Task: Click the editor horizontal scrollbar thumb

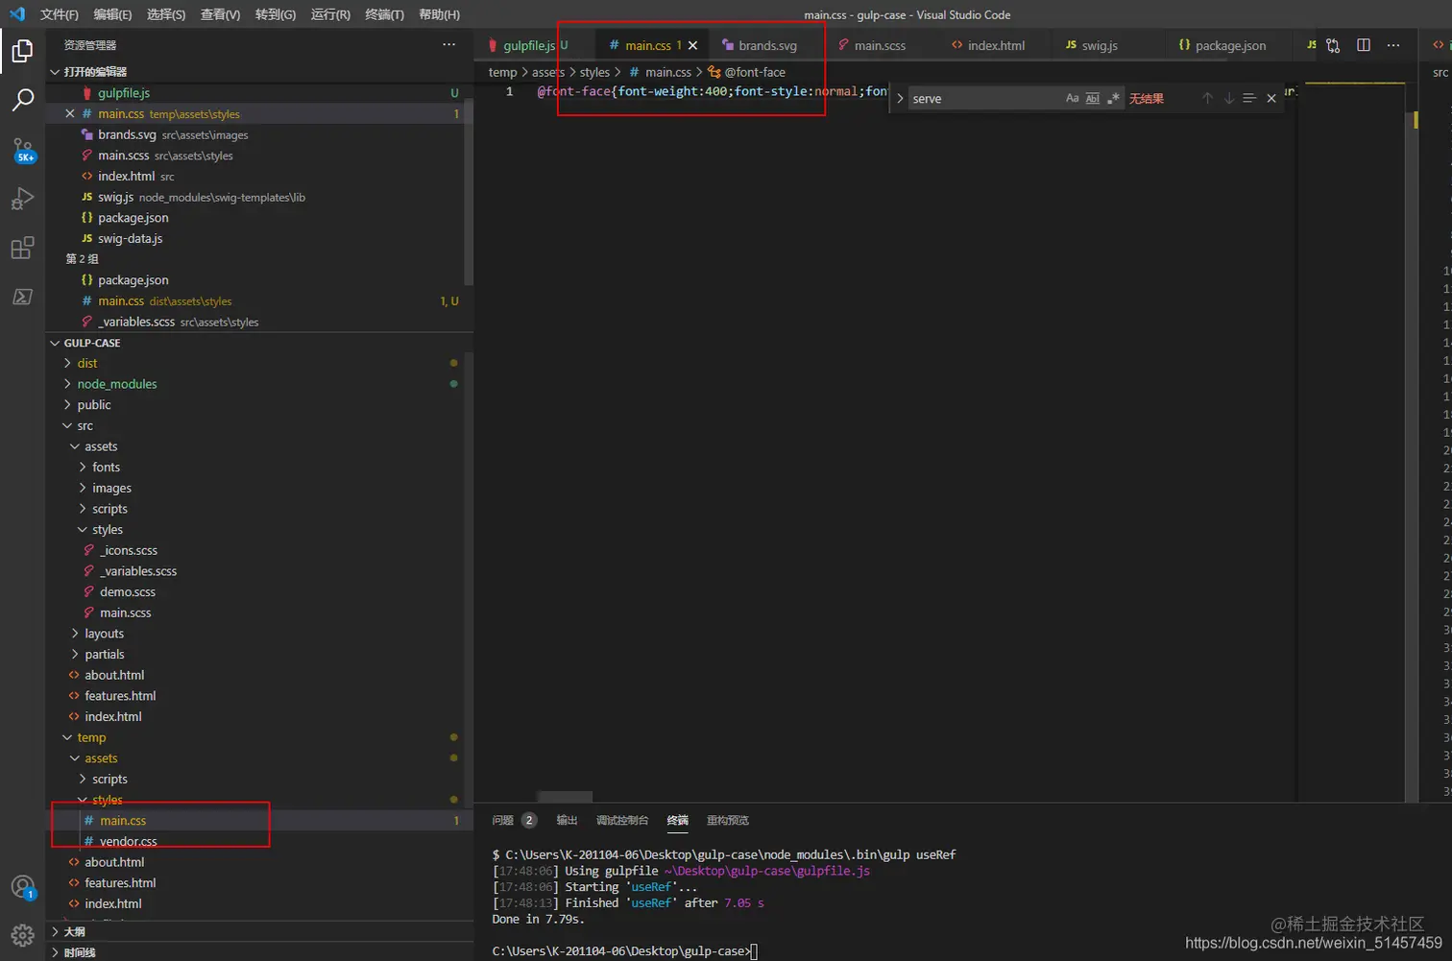Action: coord(565,797)
